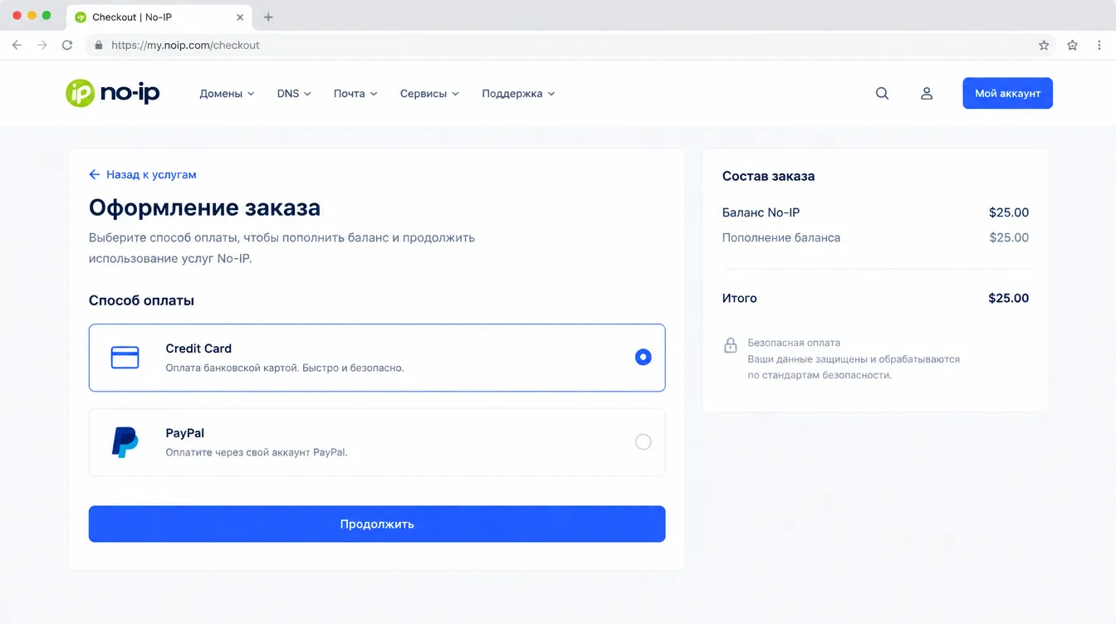1116x624 pixels.
Task: Open the site search icon
Action: point(882,94)
